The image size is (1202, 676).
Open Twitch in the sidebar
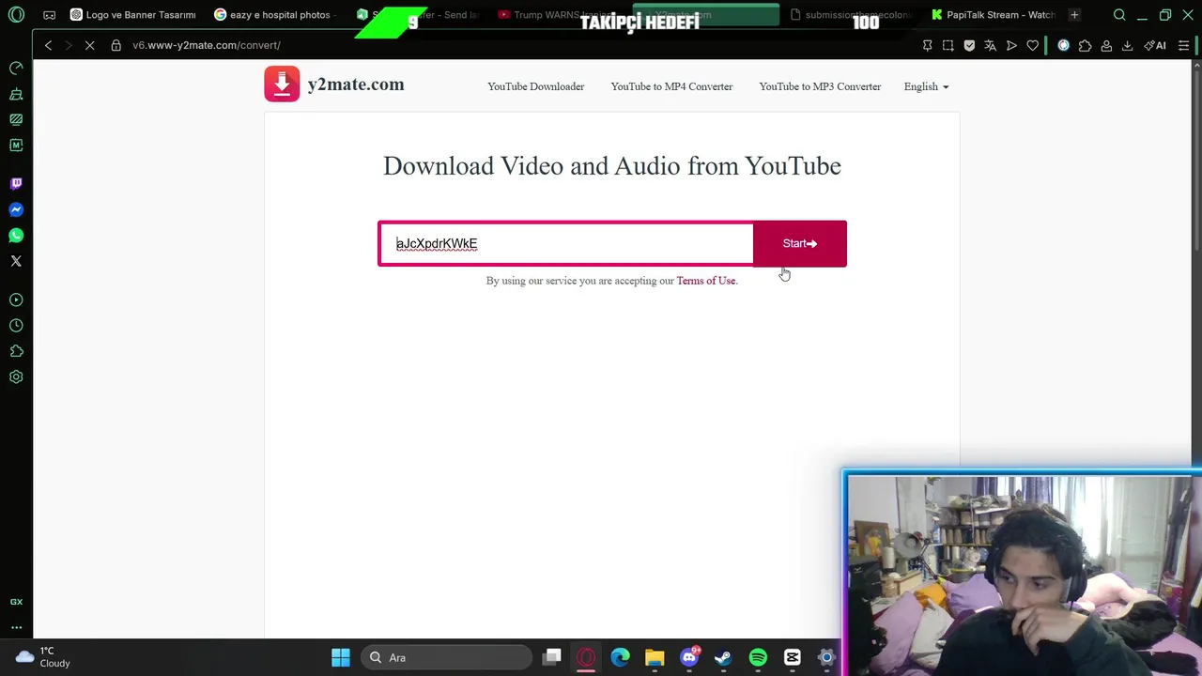click(16, 184)
